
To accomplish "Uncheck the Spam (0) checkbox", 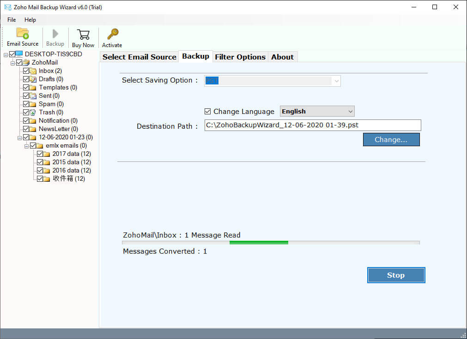I will tap(26, 104).
